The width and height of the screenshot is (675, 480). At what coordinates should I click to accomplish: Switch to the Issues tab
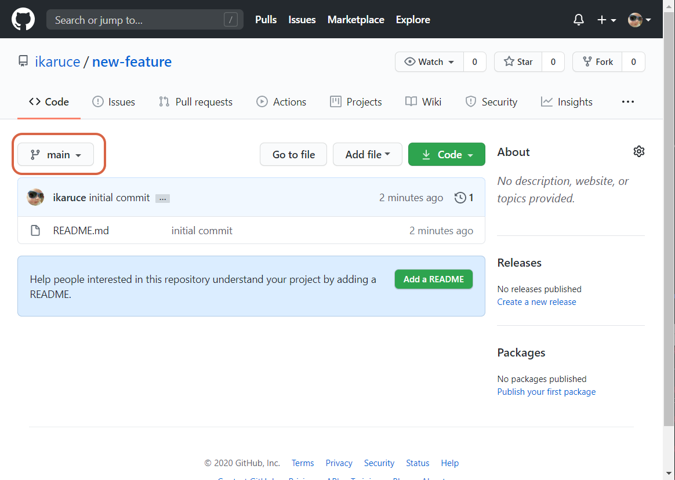click(x=113, y=102)
